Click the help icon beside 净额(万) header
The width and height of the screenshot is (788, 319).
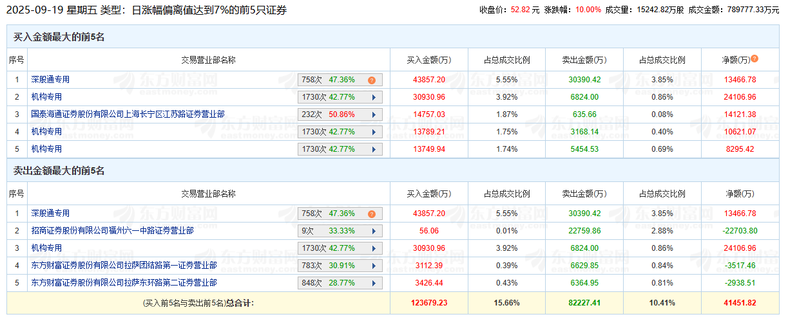point(754,59)
